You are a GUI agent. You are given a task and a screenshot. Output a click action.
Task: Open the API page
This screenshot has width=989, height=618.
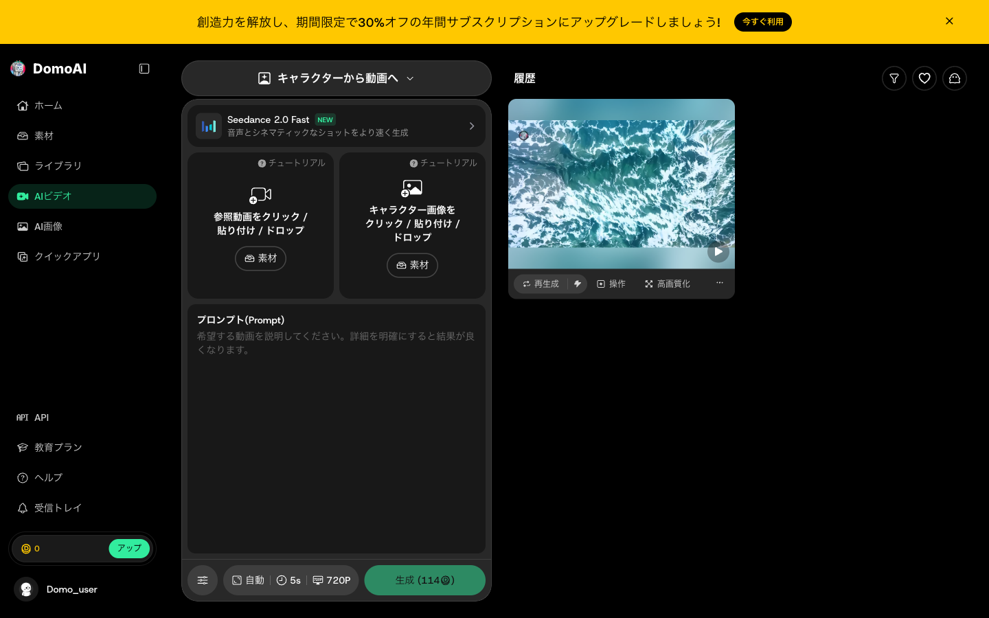[82, 417]
